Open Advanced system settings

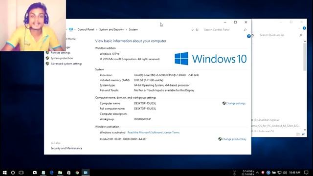coord(67,64)
